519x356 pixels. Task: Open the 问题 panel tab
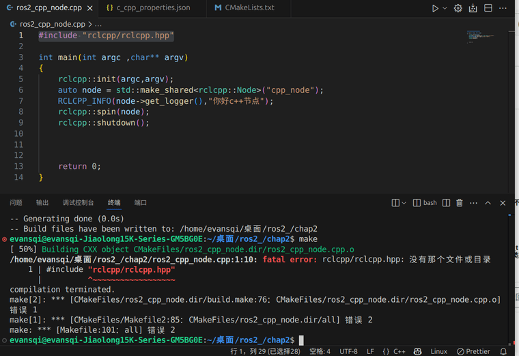coord(16,203)
